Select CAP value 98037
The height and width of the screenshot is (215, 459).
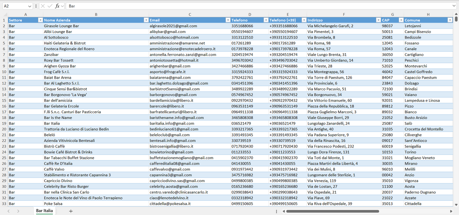tap(393, 26)
